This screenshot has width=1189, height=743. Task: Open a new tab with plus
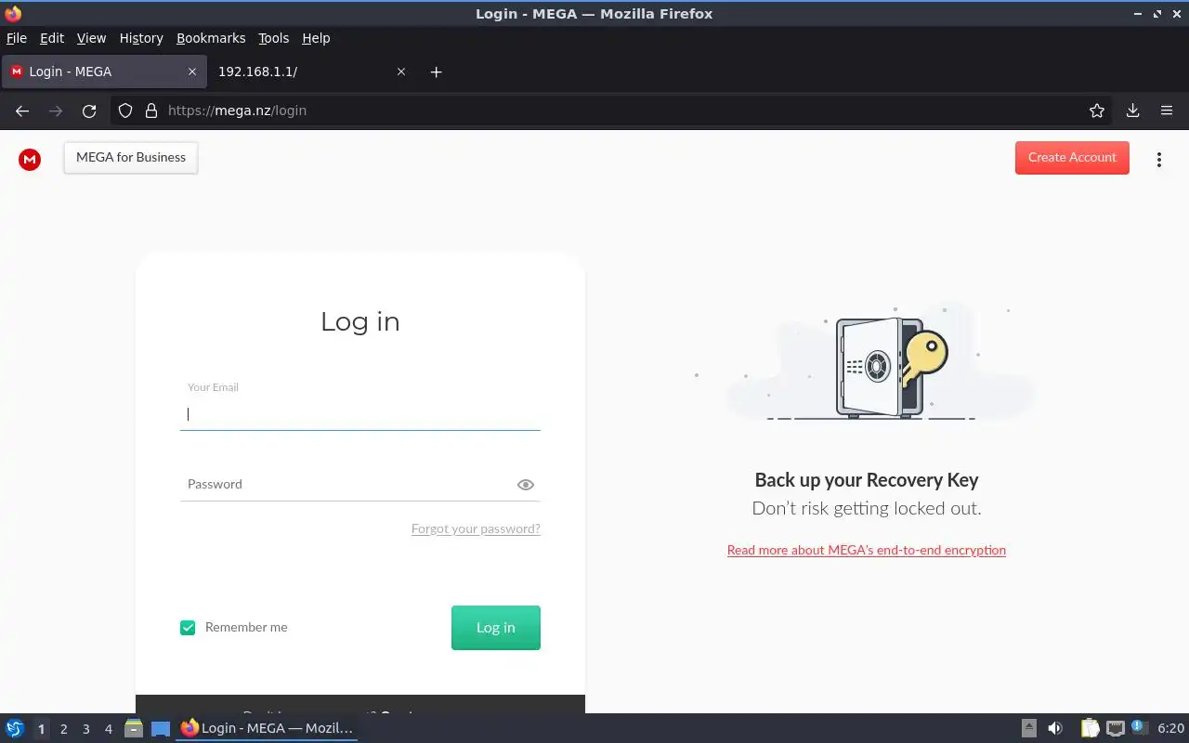point(437,72)
